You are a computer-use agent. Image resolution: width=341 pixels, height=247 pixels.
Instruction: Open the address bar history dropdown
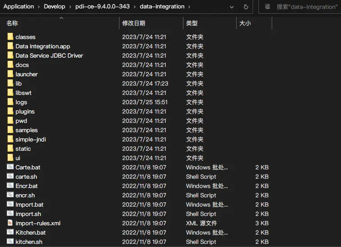pyautogui.click(x=232, y=7)
